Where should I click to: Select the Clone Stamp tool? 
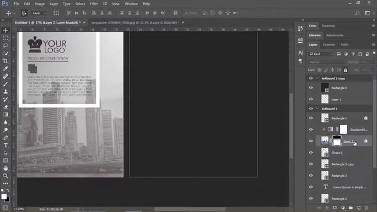5,92
